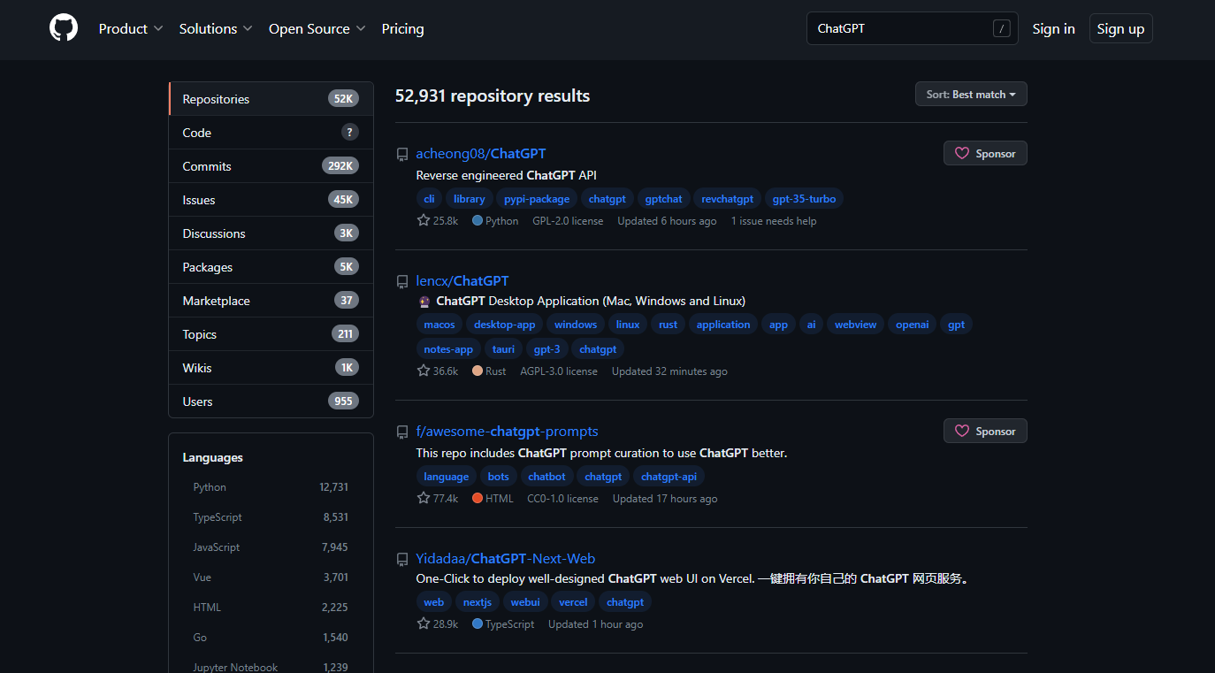
Task: Click the Sign up button
Action: (x=1120, y=28)
